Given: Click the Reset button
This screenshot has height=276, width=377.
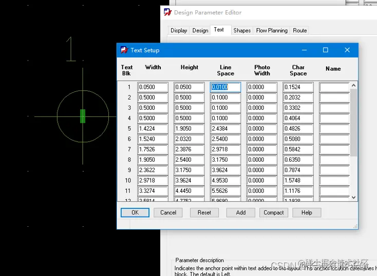Looking at the screenshot, I should (x=204, y=212).
